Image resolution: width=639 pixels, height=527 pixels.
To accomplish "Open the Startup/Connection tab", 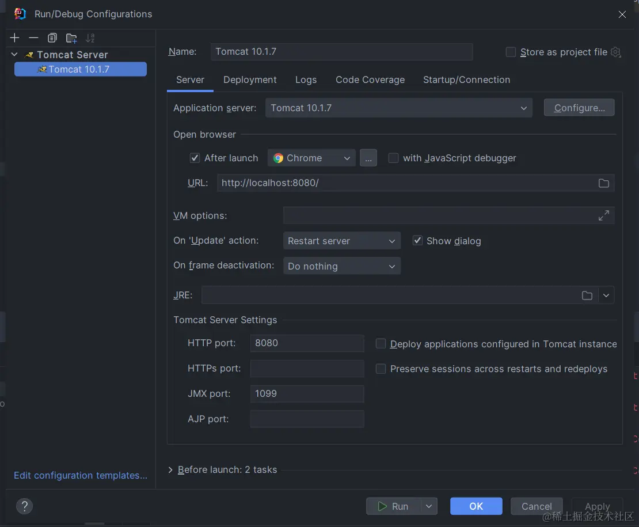I will click(x=466, y=80).
